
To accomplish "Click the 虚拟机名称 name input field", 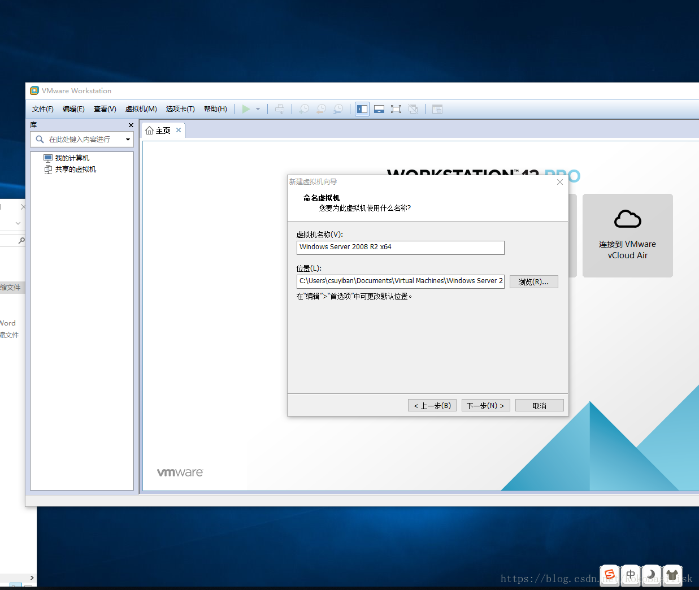I will click(x=401, y=248).
